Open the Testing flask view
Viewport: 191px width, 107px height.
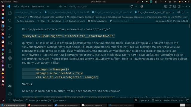pyautogui.click(x=10, y=51)
